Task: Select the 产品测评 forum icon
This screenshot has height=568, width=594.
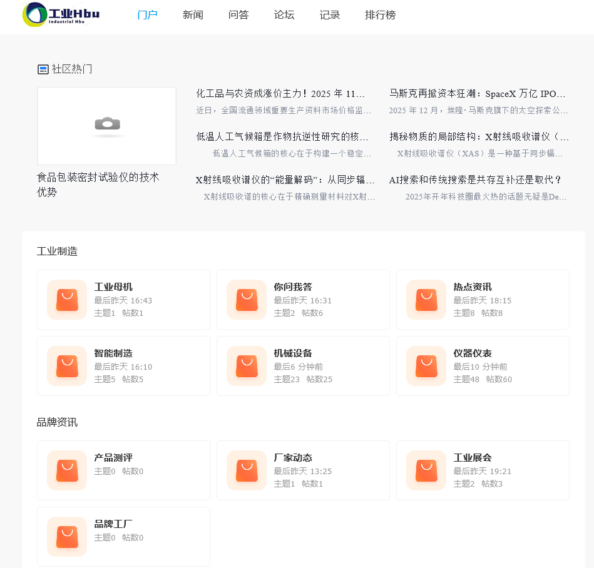Action: tap(66, 470)
